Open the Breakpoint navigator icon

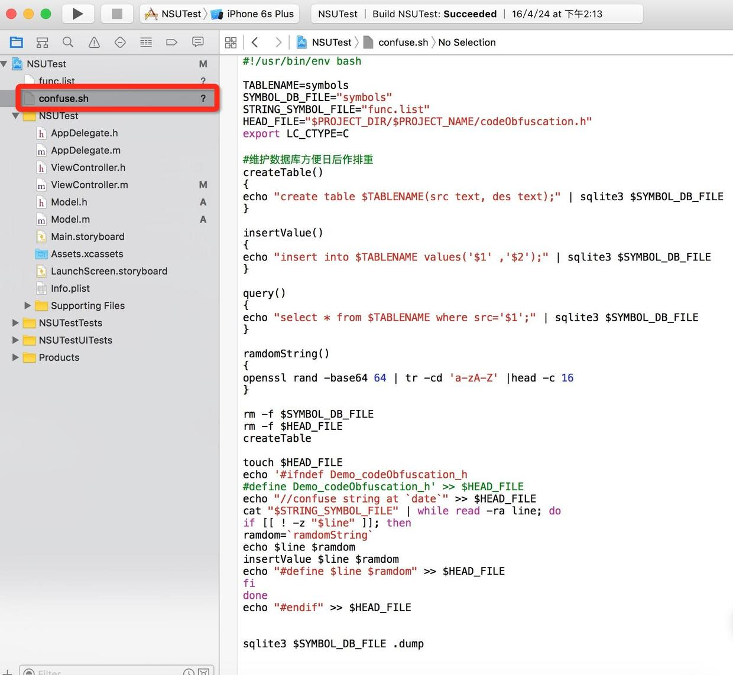coord(172,42)
